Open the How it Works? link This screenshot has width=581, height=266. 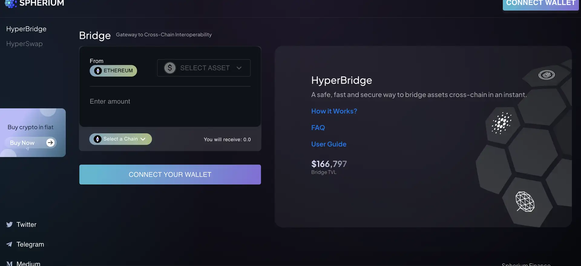pyautogui.click(x=334, y=111)
